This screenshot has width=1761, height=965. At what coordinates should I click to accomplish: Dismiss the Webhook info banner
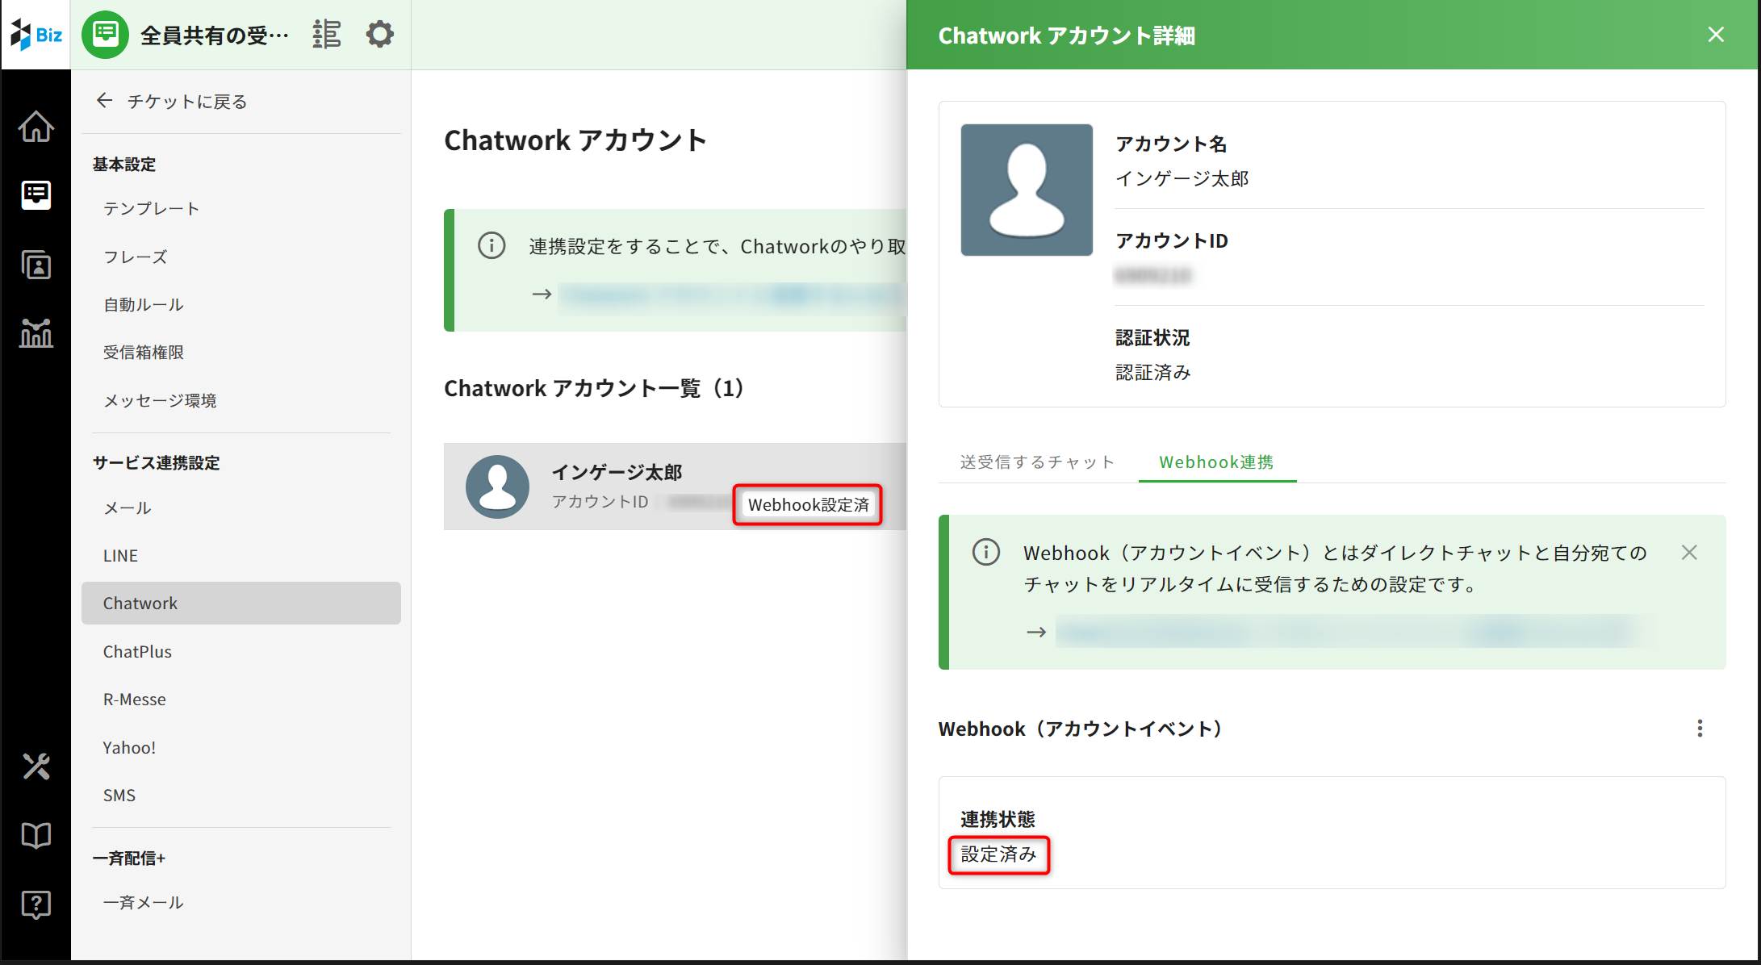[1689, 553]
